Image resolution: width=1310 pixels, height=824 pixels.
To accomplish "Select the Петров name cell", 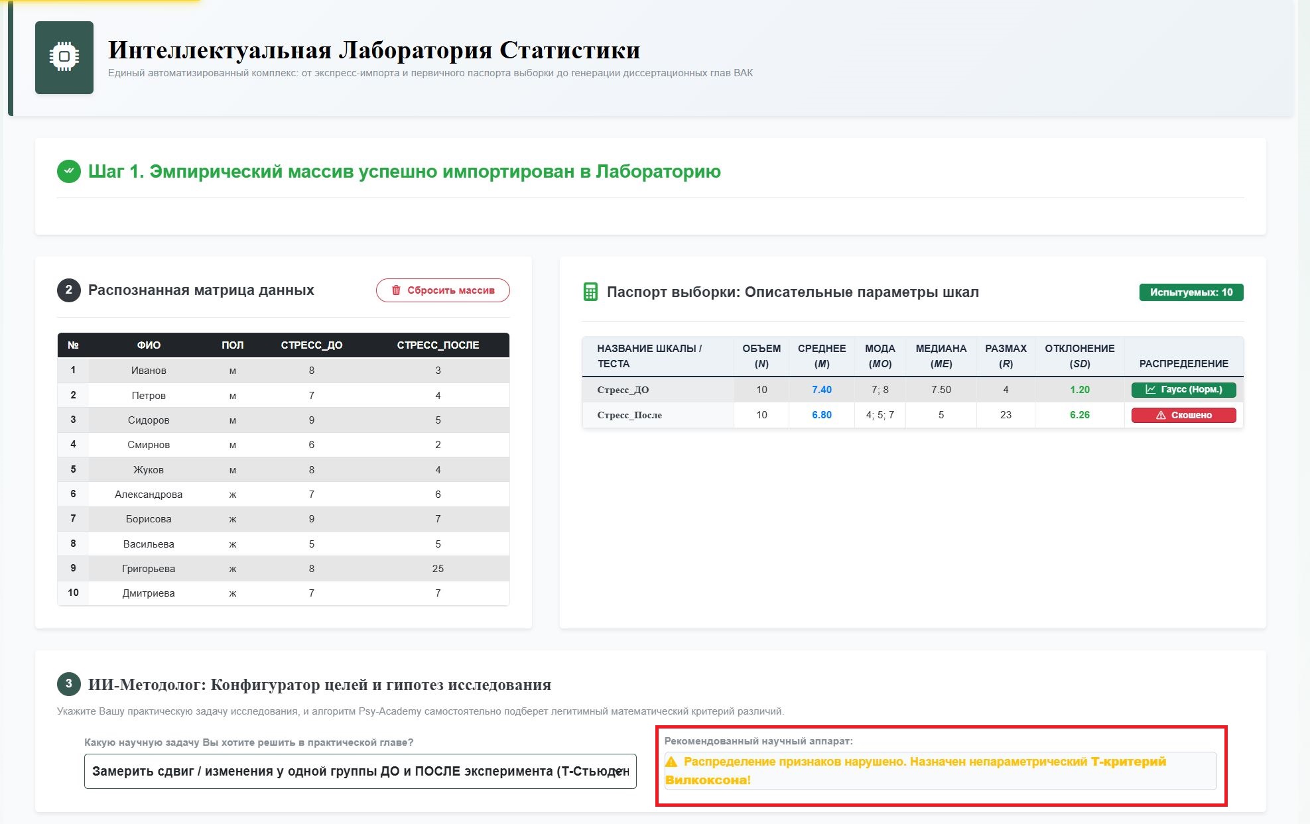I will (x=149, y=396).
